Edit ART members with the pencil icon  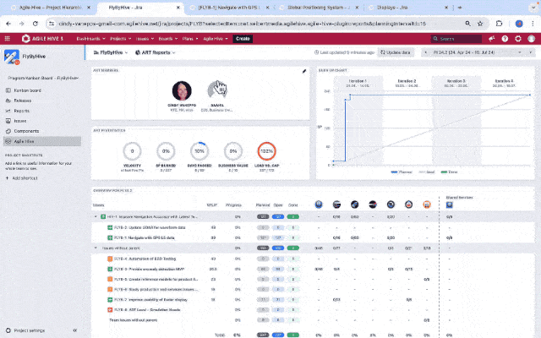[x=304, y=71]
